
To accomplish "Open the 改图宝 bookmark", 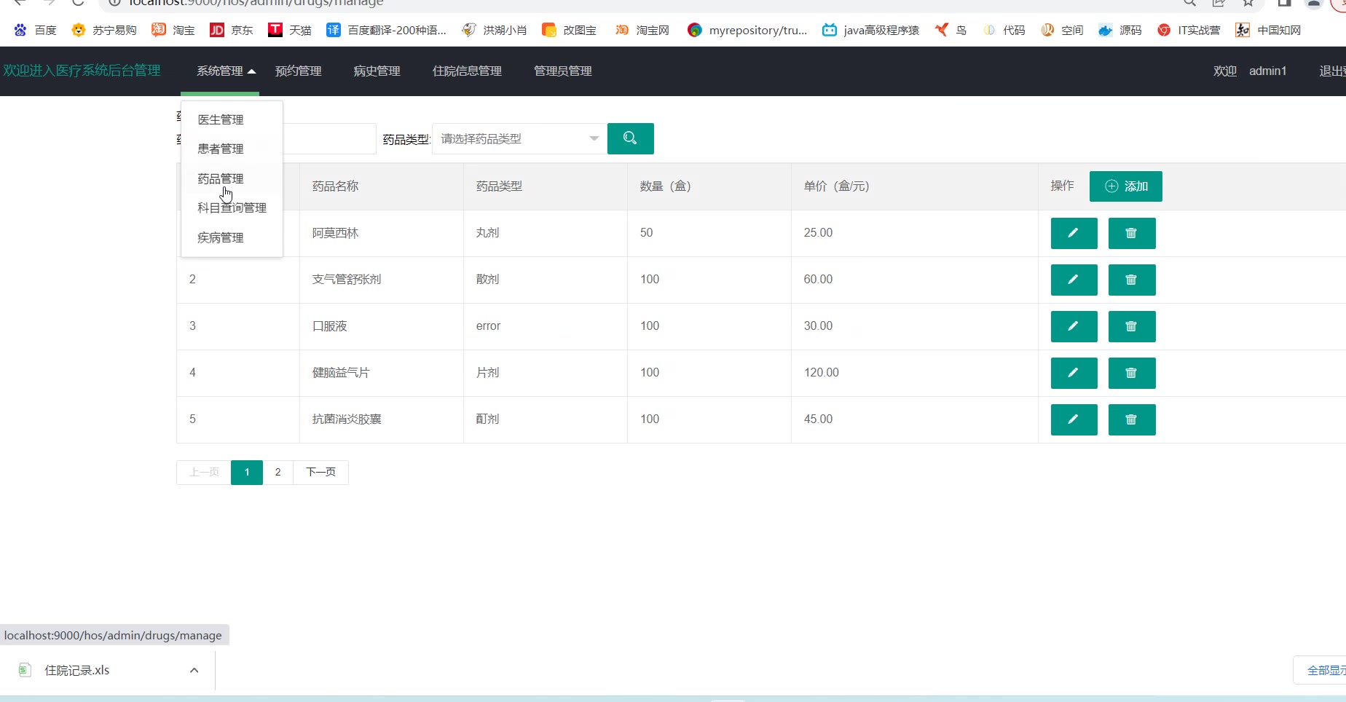I will pyautogui.click(x=569, y=30).
